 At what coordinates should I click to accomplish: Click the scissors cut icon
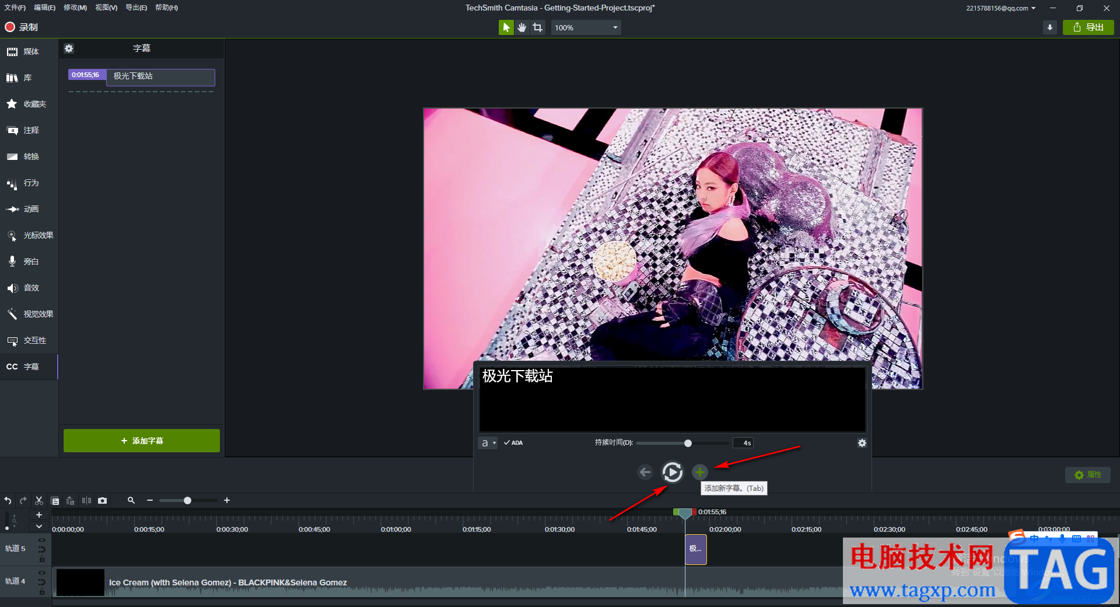coord(39,501)
